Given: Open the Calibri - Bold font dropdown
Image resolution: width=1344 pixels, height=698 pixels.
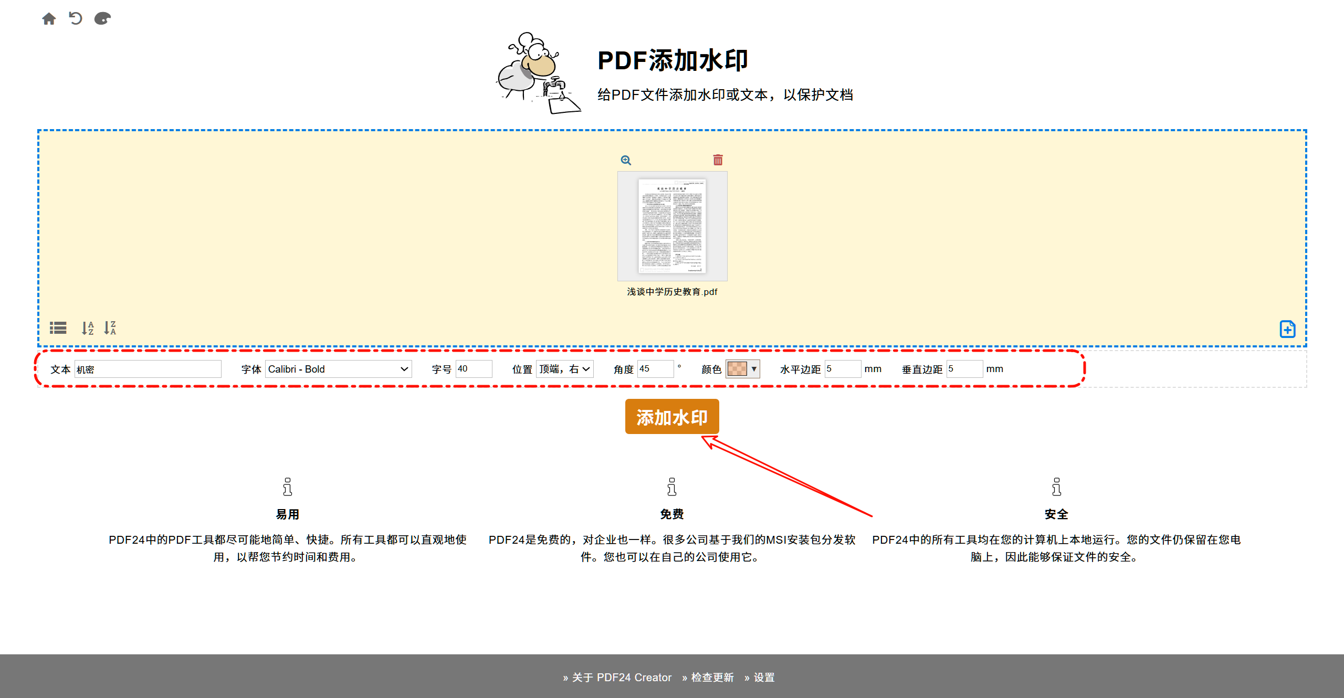Looking at the screenshot, I should tap(338, 369).
